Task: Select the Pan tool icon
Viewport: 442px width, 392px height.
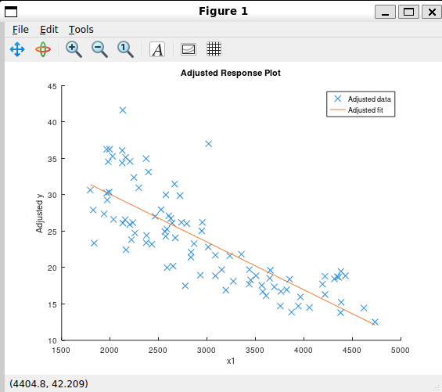Action: (17, 49)
